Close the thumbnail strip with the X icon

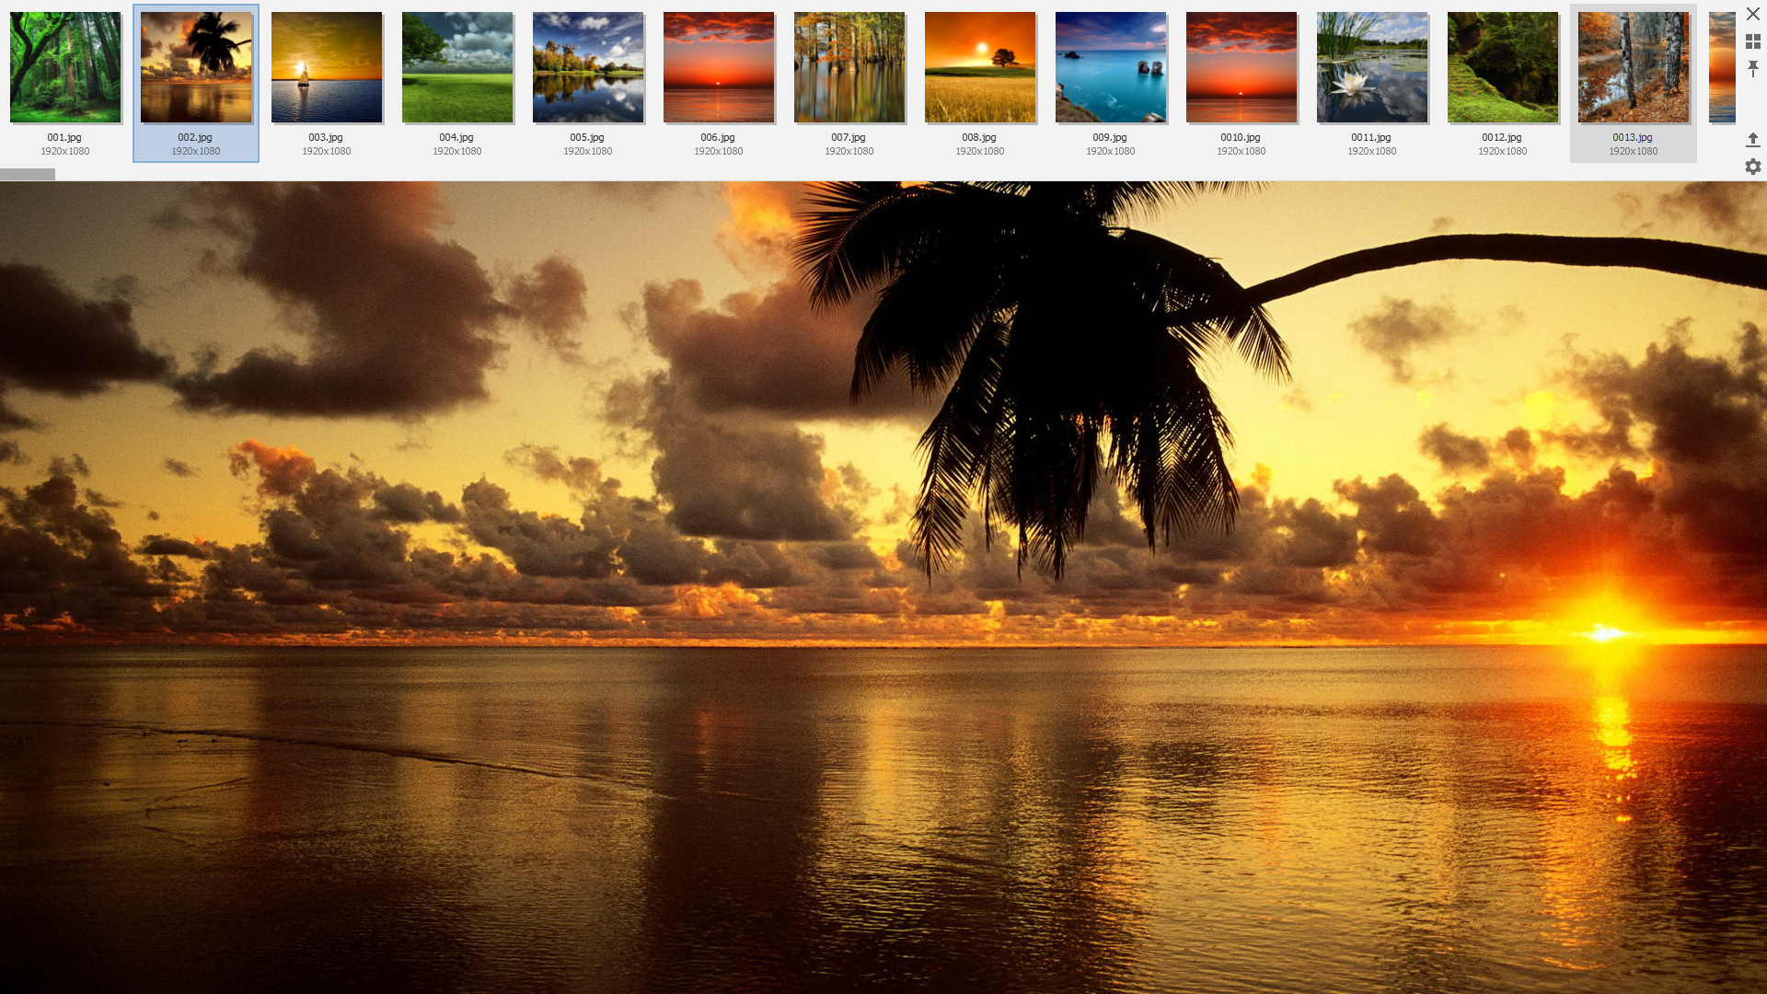coord(1752,15)
